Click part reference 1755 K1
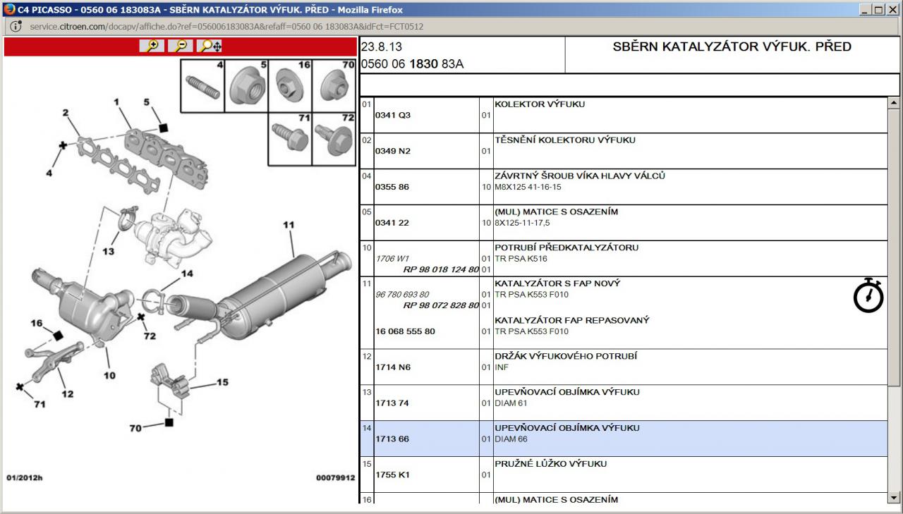Image resolution: width=903 pixels, height=514 pixels. click(393, 475)
